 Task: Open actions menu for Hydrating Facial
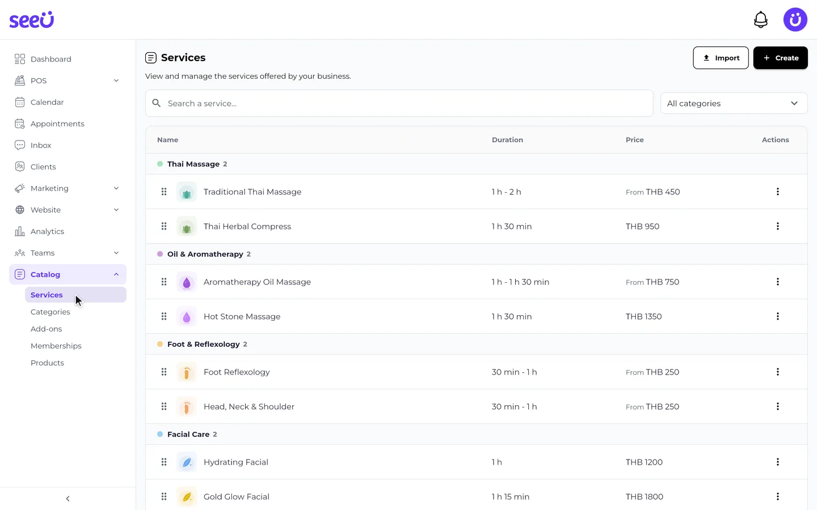coord(777,462)
